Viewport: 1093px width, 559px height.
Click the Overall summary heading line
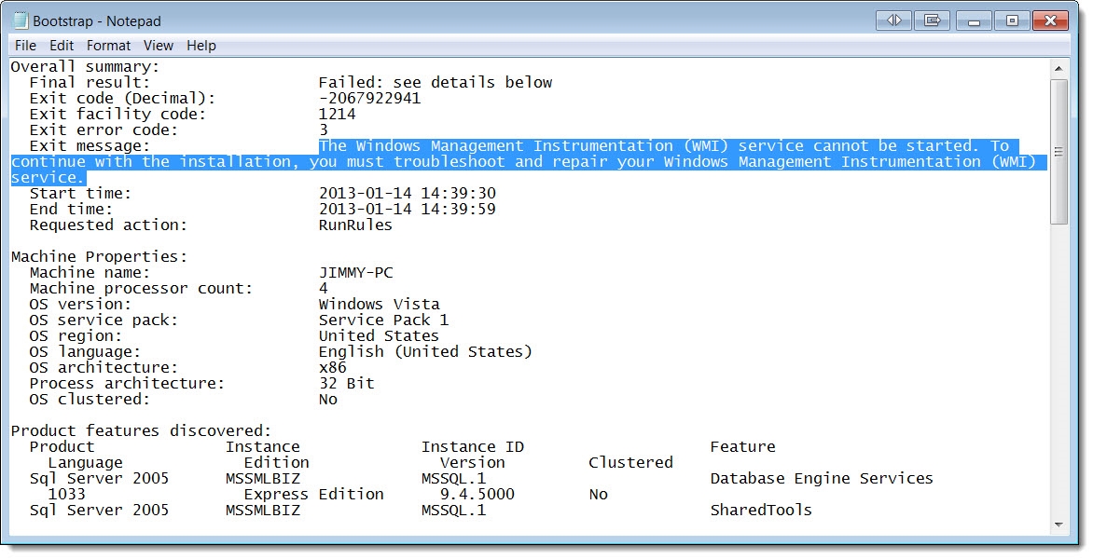(85, 67)
